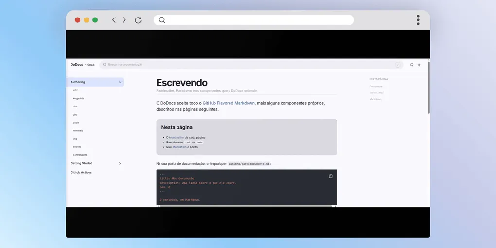Follow the frontmatter link in Nesta página box
This screenshot has width=496, height=248.
click(176, 138)
